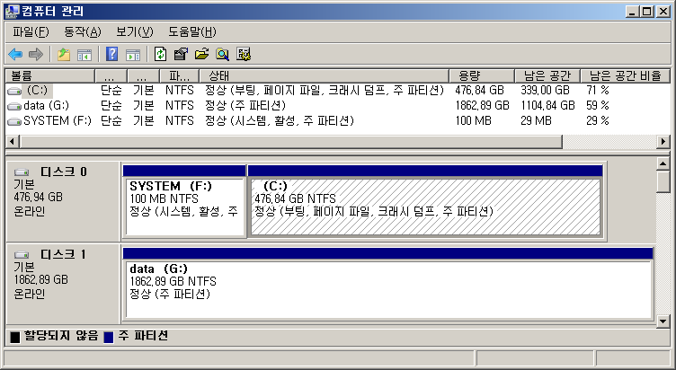
Task: Sort by the 볼륨 column header
Action: tap(49, 75)
